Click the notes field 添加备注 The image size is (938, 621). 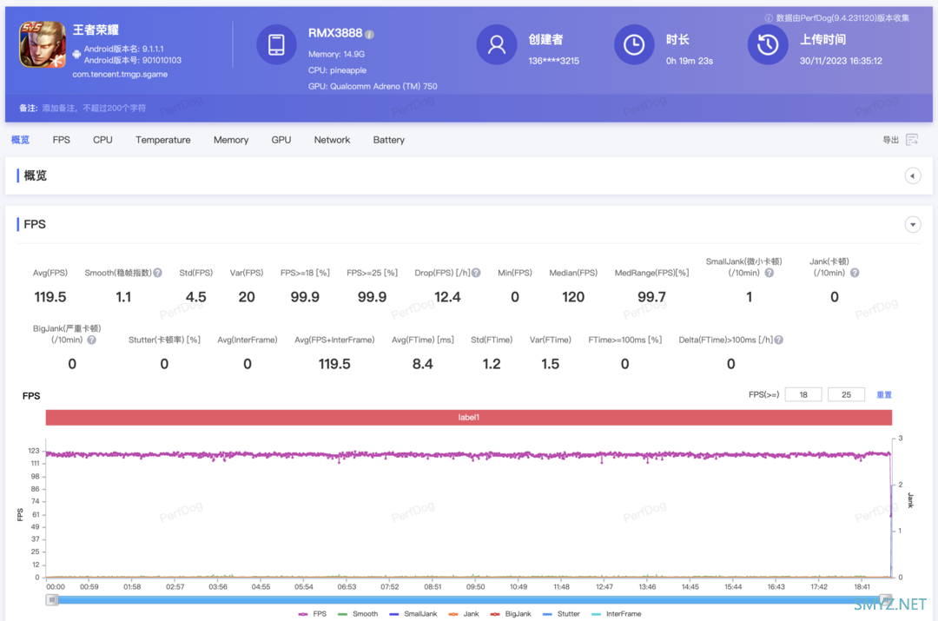coord(93,109)
